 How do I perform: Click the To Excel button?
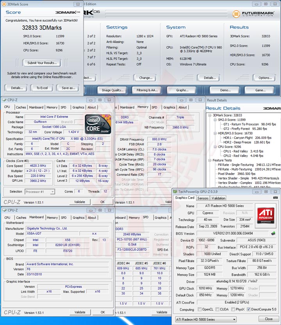coord(42,88)
